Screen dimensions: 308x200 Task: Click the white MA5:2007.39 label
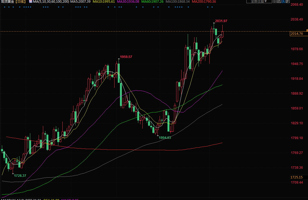click(81, 2)
